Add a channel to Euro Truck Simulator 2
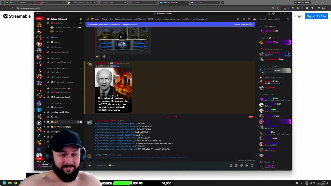Viewport: 331px width, 186px height. point(81,88)
